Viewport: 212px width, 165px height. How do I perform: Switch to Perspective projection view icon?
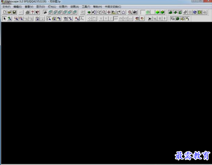click(x=45, y=12)
